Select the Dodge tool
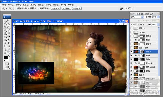This screenshot has height=97, width=163. tap(9, 39)
